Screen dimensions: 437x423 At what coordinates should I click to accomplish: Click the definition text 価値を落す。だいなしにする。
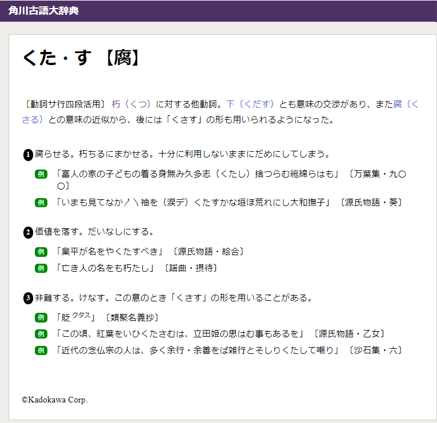tap(94, 232)
